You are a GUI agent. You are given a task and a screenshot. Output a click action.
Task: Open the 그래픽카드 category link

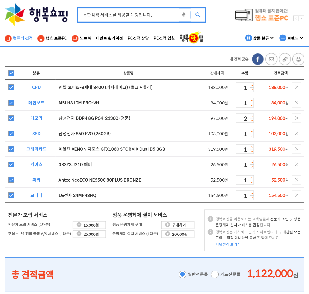(x=36, y=149)
